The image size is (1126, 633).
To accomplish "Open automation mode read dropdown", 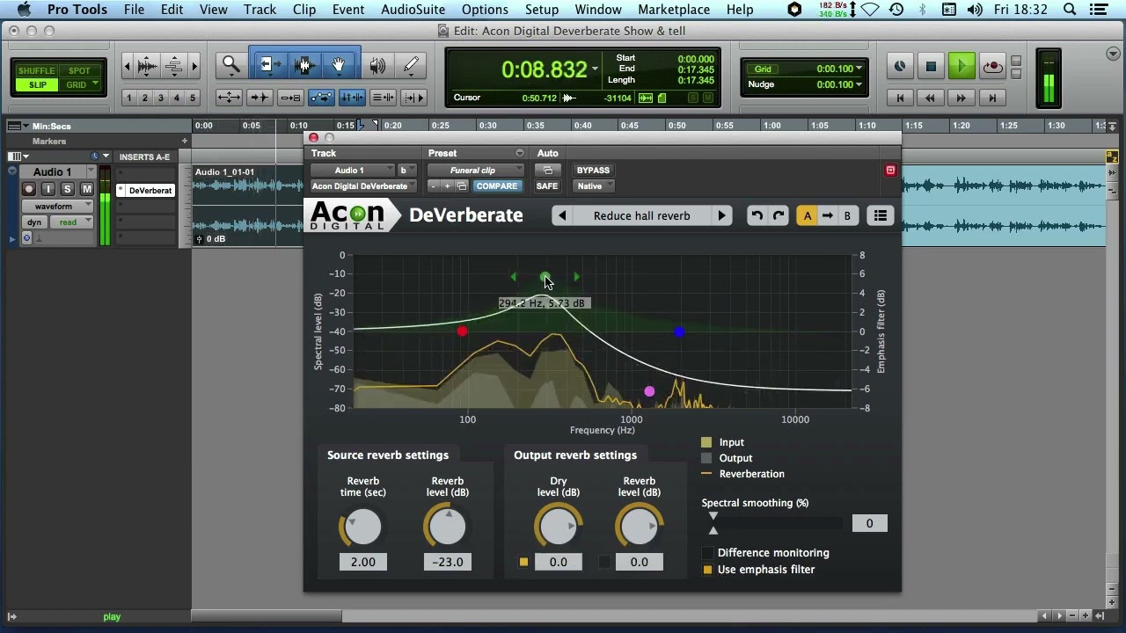I will [x=71, y=222].
